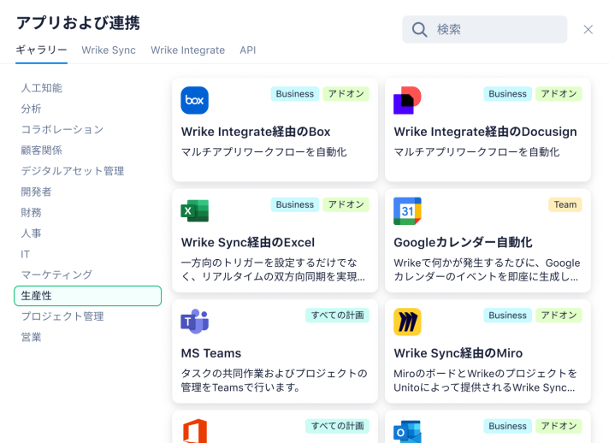609x443 pixels.
Task: Choose the コラボレーション category
Action: coord(62,129)
